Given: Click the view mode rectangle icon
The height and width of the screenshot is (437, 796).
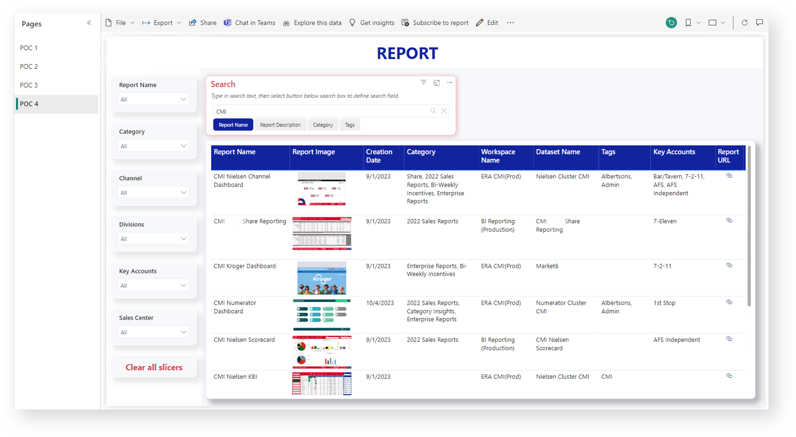Looking at the screenshot, I should [712, 23].
